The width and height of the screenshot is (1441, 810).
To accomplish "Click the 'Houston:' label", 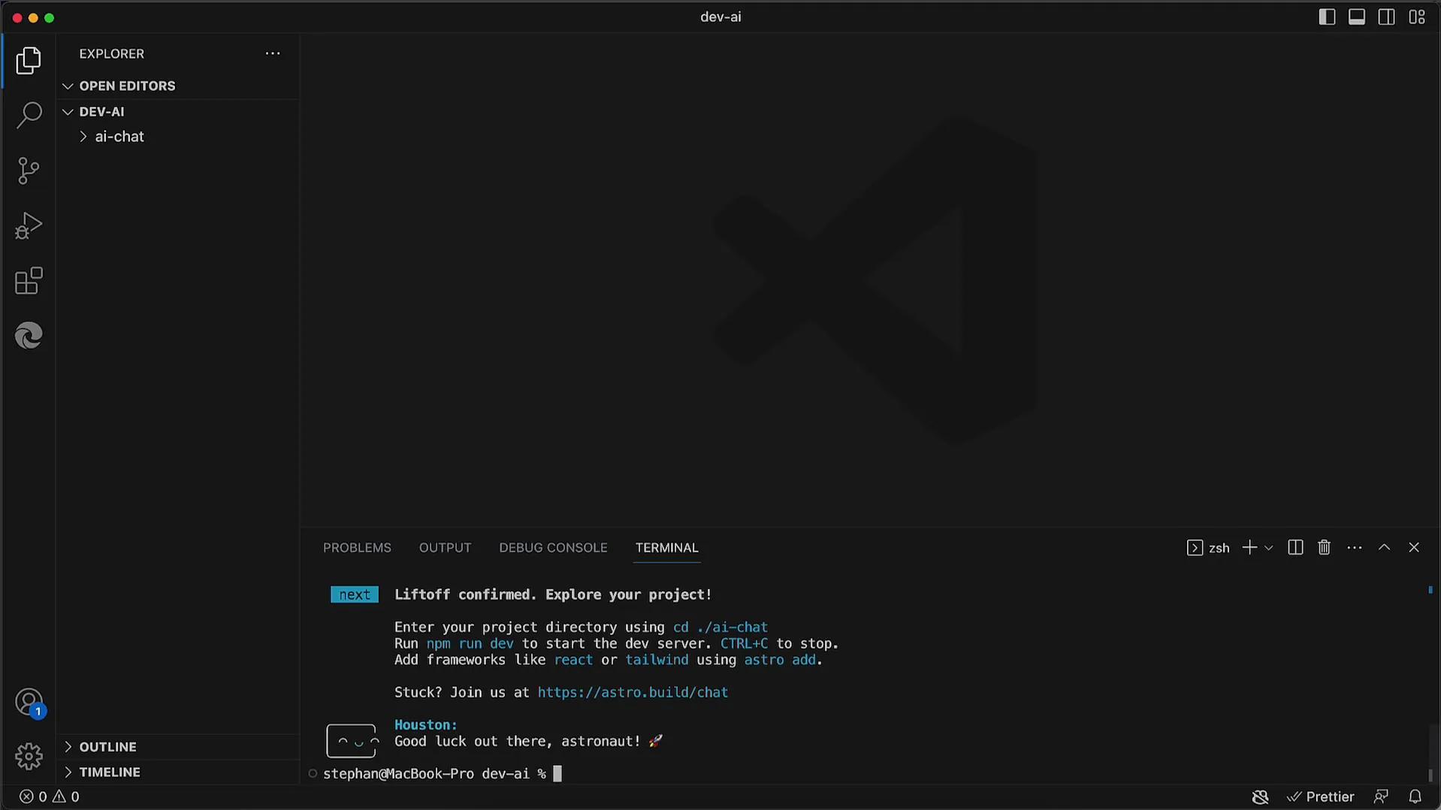I will (x=426, y=724).
